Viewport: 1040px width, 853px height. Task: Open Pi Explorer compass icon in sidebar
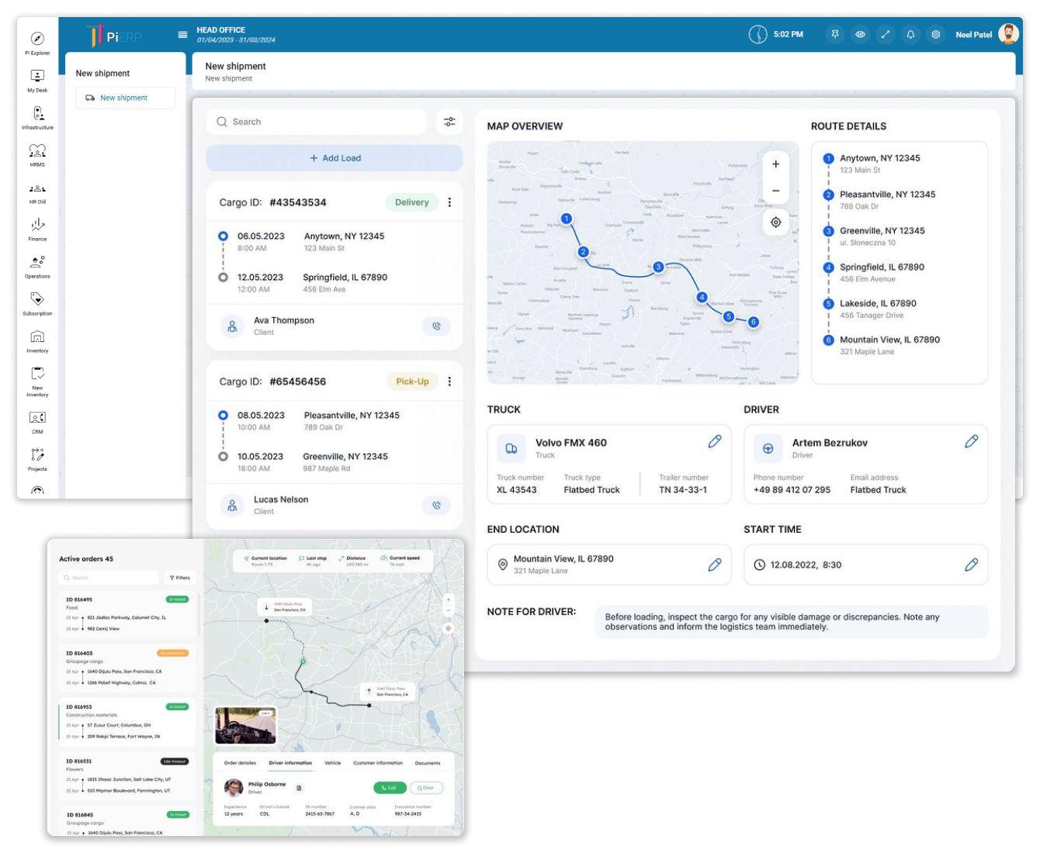[x=37, y=39]
